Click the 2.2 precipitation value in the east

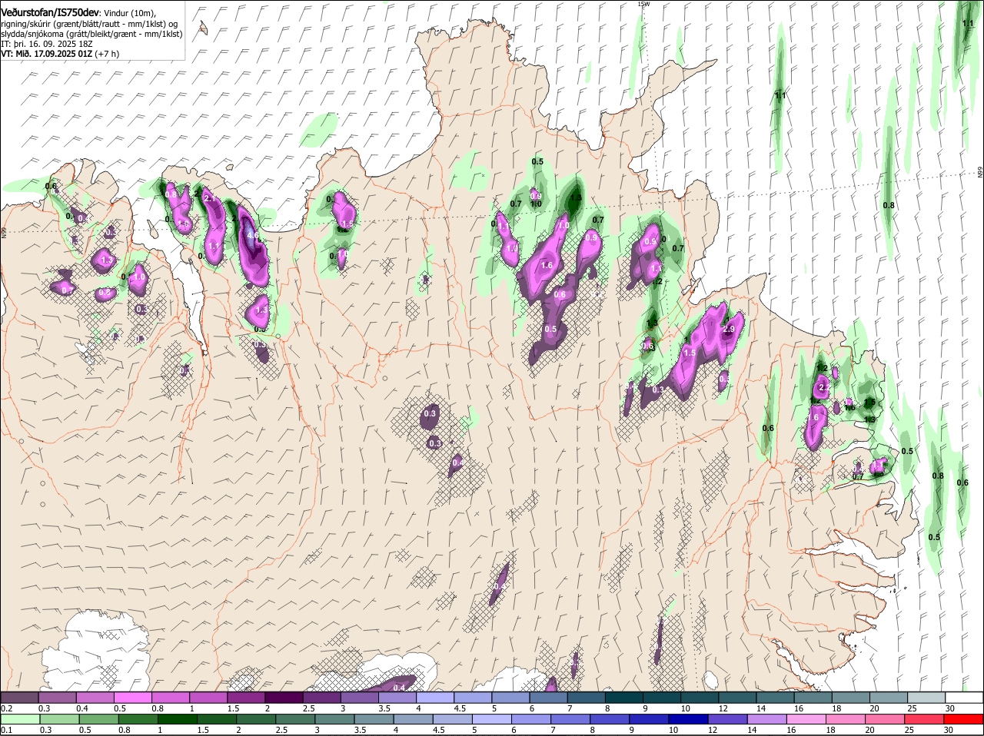click(x=825, y=389)
